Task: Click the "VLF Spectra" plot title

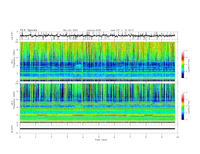Action: [29, 30]
